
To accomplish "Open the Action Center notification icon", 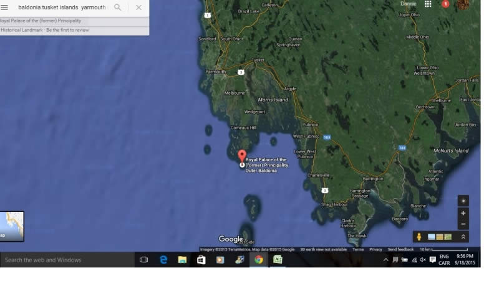I will [x=432, y=260].
